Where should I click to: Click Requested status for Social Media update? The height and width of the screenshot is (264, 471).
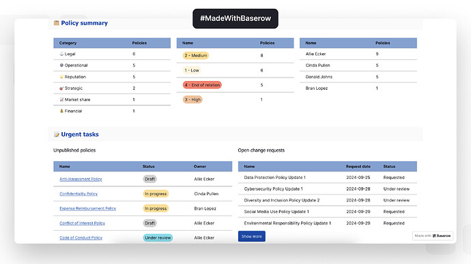click(x=394, y=212)
